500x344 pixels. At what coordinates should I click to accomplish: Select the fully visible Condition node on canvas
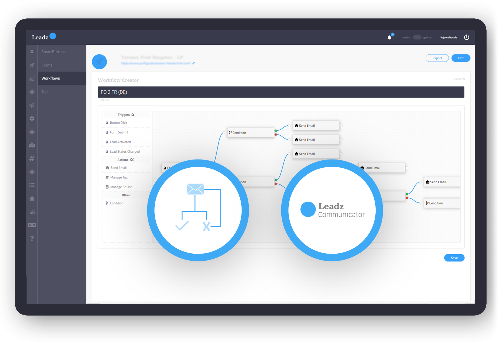point(251,133)
